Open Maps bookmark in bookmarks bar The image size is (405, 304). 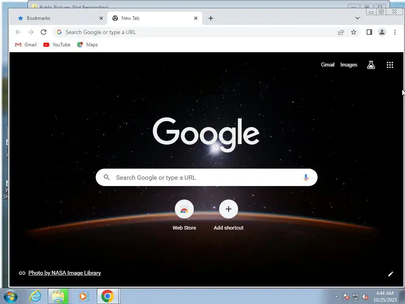tap(87, 45)
